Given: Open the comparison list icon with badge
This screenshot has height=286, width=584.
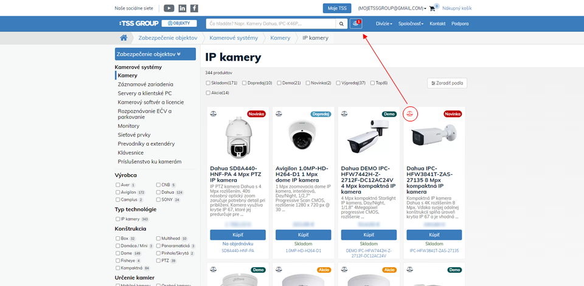Looking at the screenshot, I should pos(356,23).
